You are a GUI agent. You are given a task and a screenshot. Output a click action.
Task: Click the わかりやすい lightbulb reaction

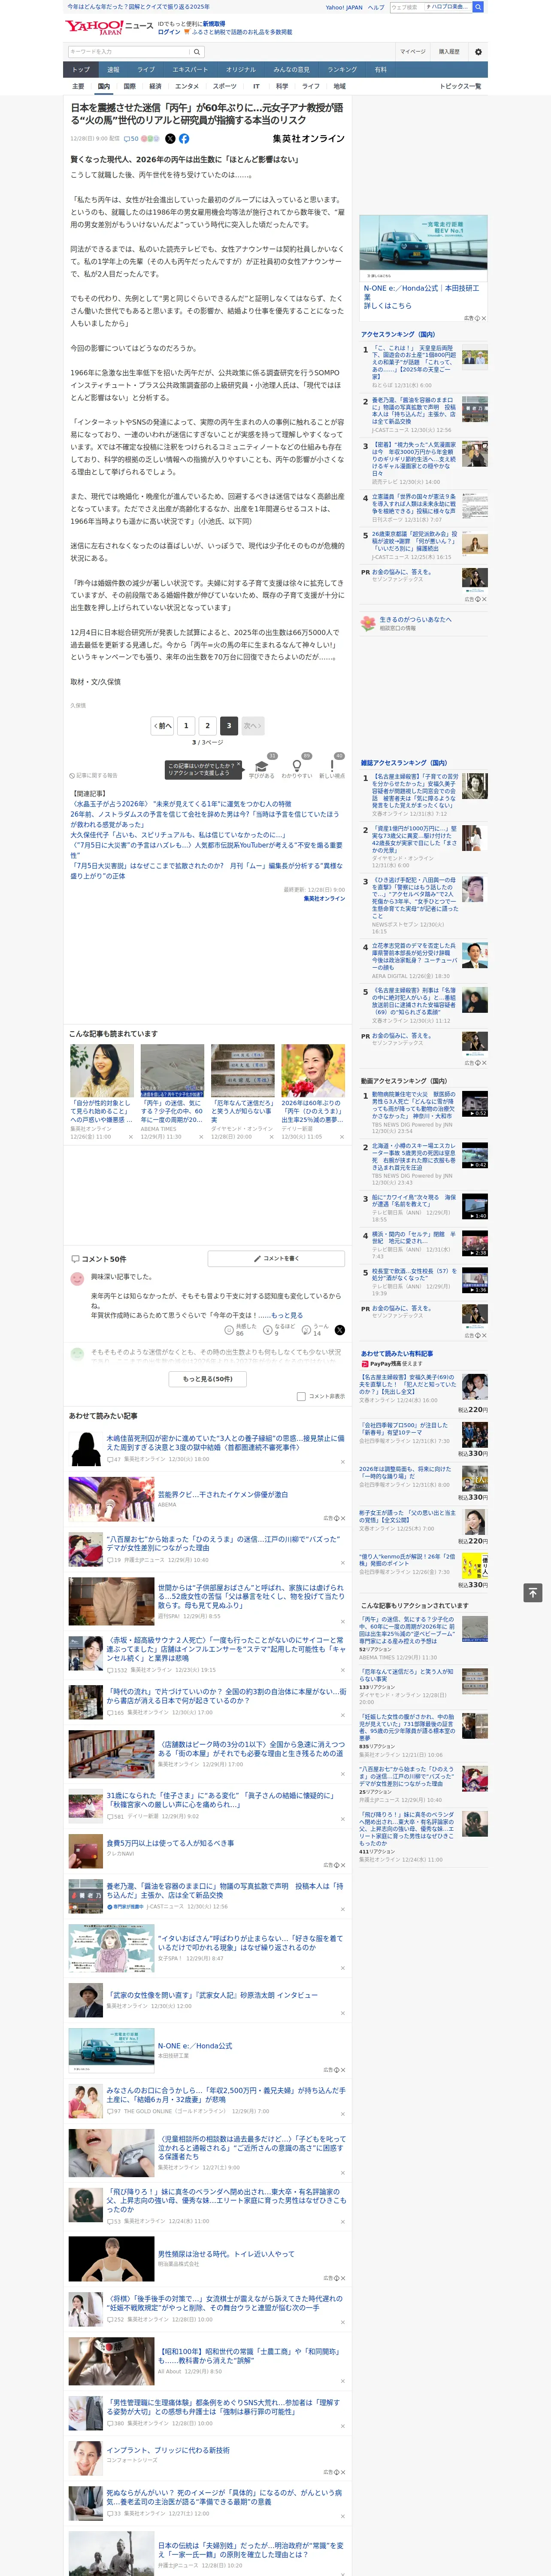pyautogui.click(x=297, y=767)
